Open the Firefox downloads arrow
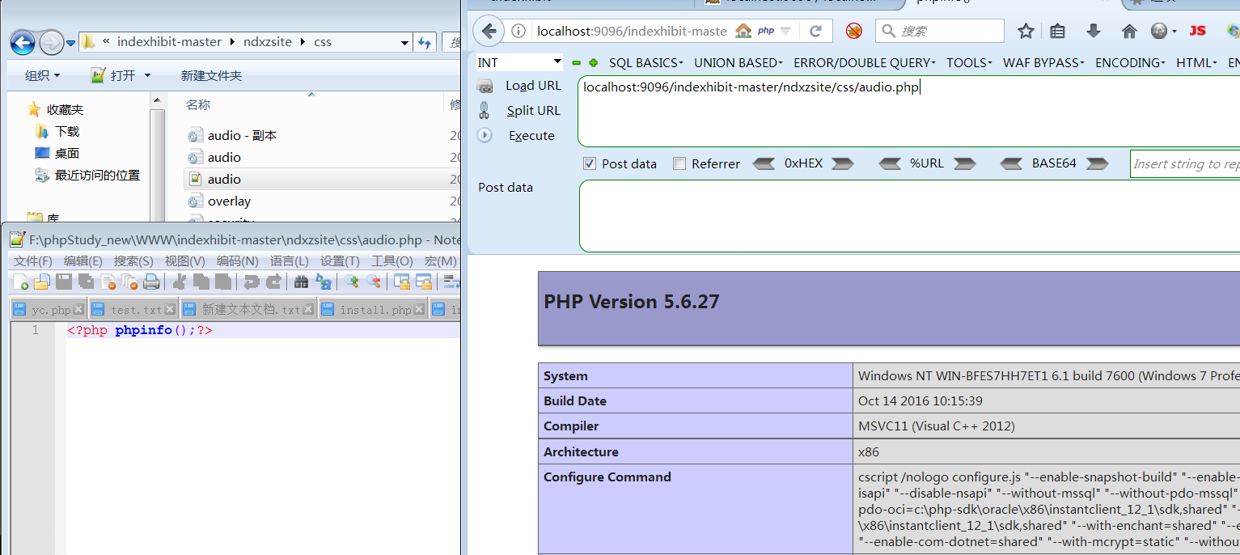 [1094, 31]
